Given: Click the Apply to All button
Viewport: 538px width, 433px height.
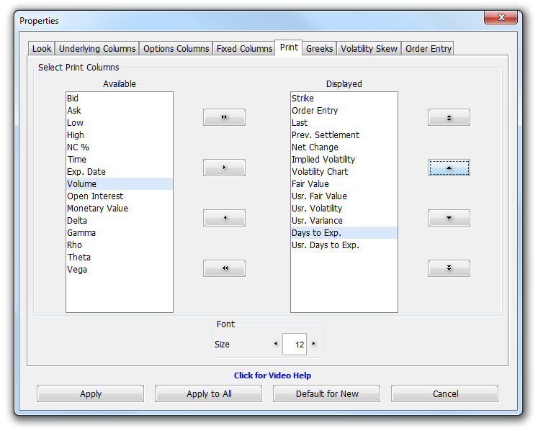Looking at the screenshot, I should [208, 393].
